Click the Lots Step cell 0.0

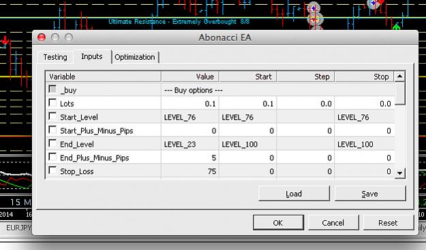click(x=305, y=104)
